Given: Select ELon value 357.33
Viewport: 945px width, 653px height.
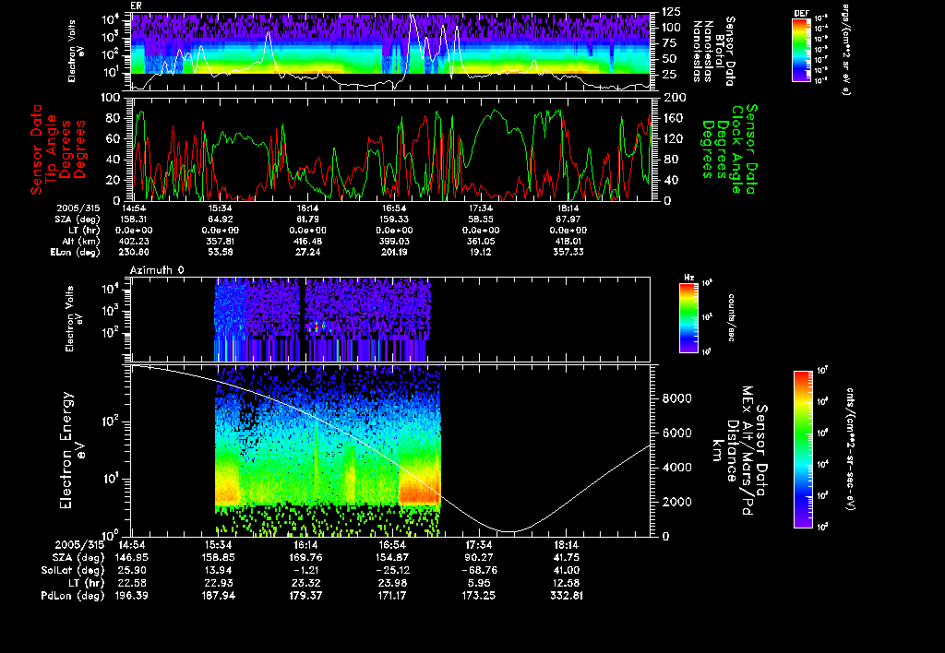Looking at the screenshot, I should coord(568,253).
